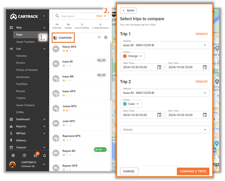The image size is (225, 181).
Task: Collapse the Map section chevron
Action: [44, 28]
